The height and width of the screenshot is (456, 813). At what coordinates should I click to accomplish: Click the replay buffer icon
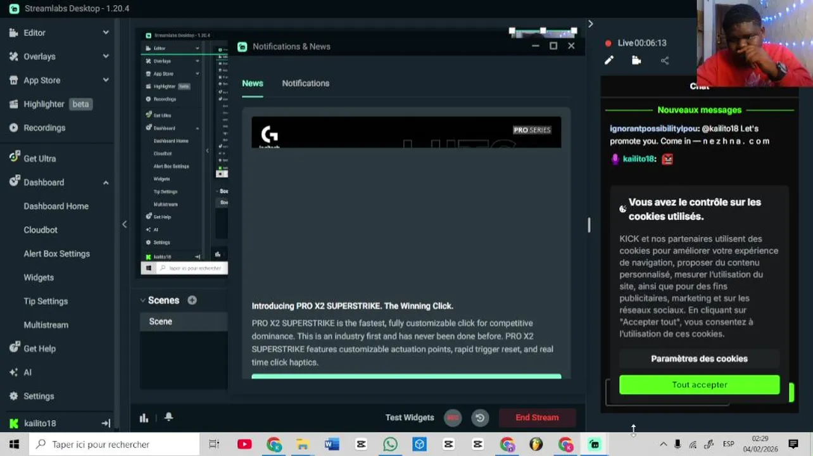click(480, 417)
